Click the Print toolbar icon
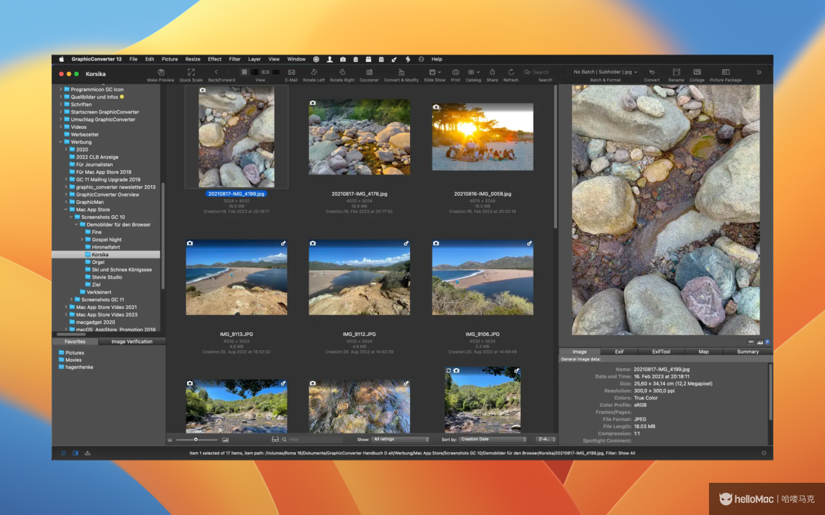The image size is (825, 515). [x=456, y=72]
